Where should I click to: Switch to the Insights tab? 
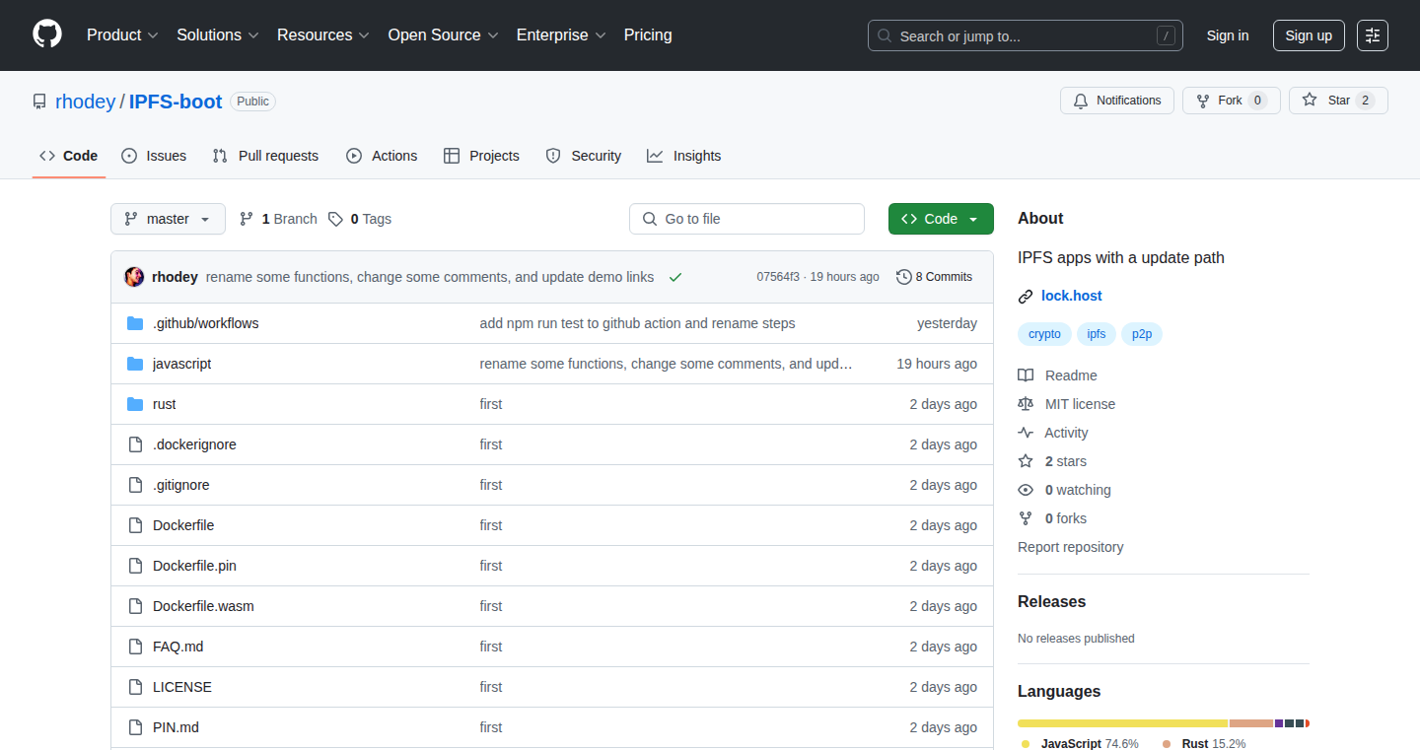click(x=684, y=156)
